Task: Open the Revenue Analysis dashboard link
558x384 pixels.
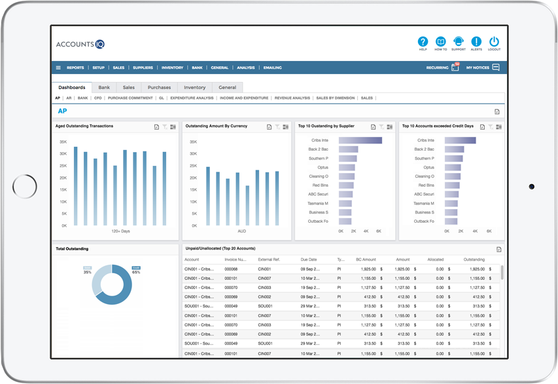Action: [x=292, y=98]
